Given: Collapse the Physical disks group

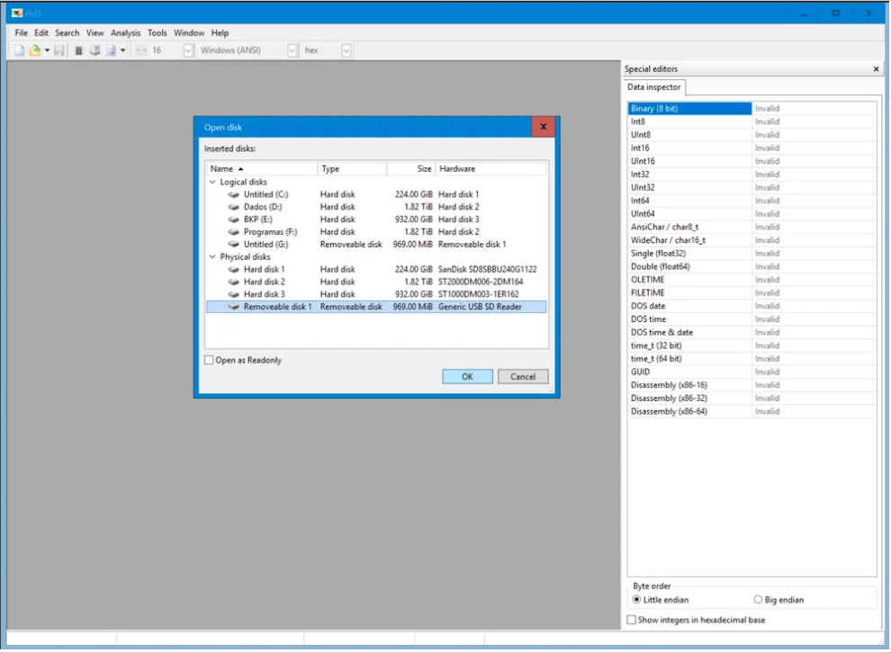Looking at the screenshot, I should tap(212, 257).
